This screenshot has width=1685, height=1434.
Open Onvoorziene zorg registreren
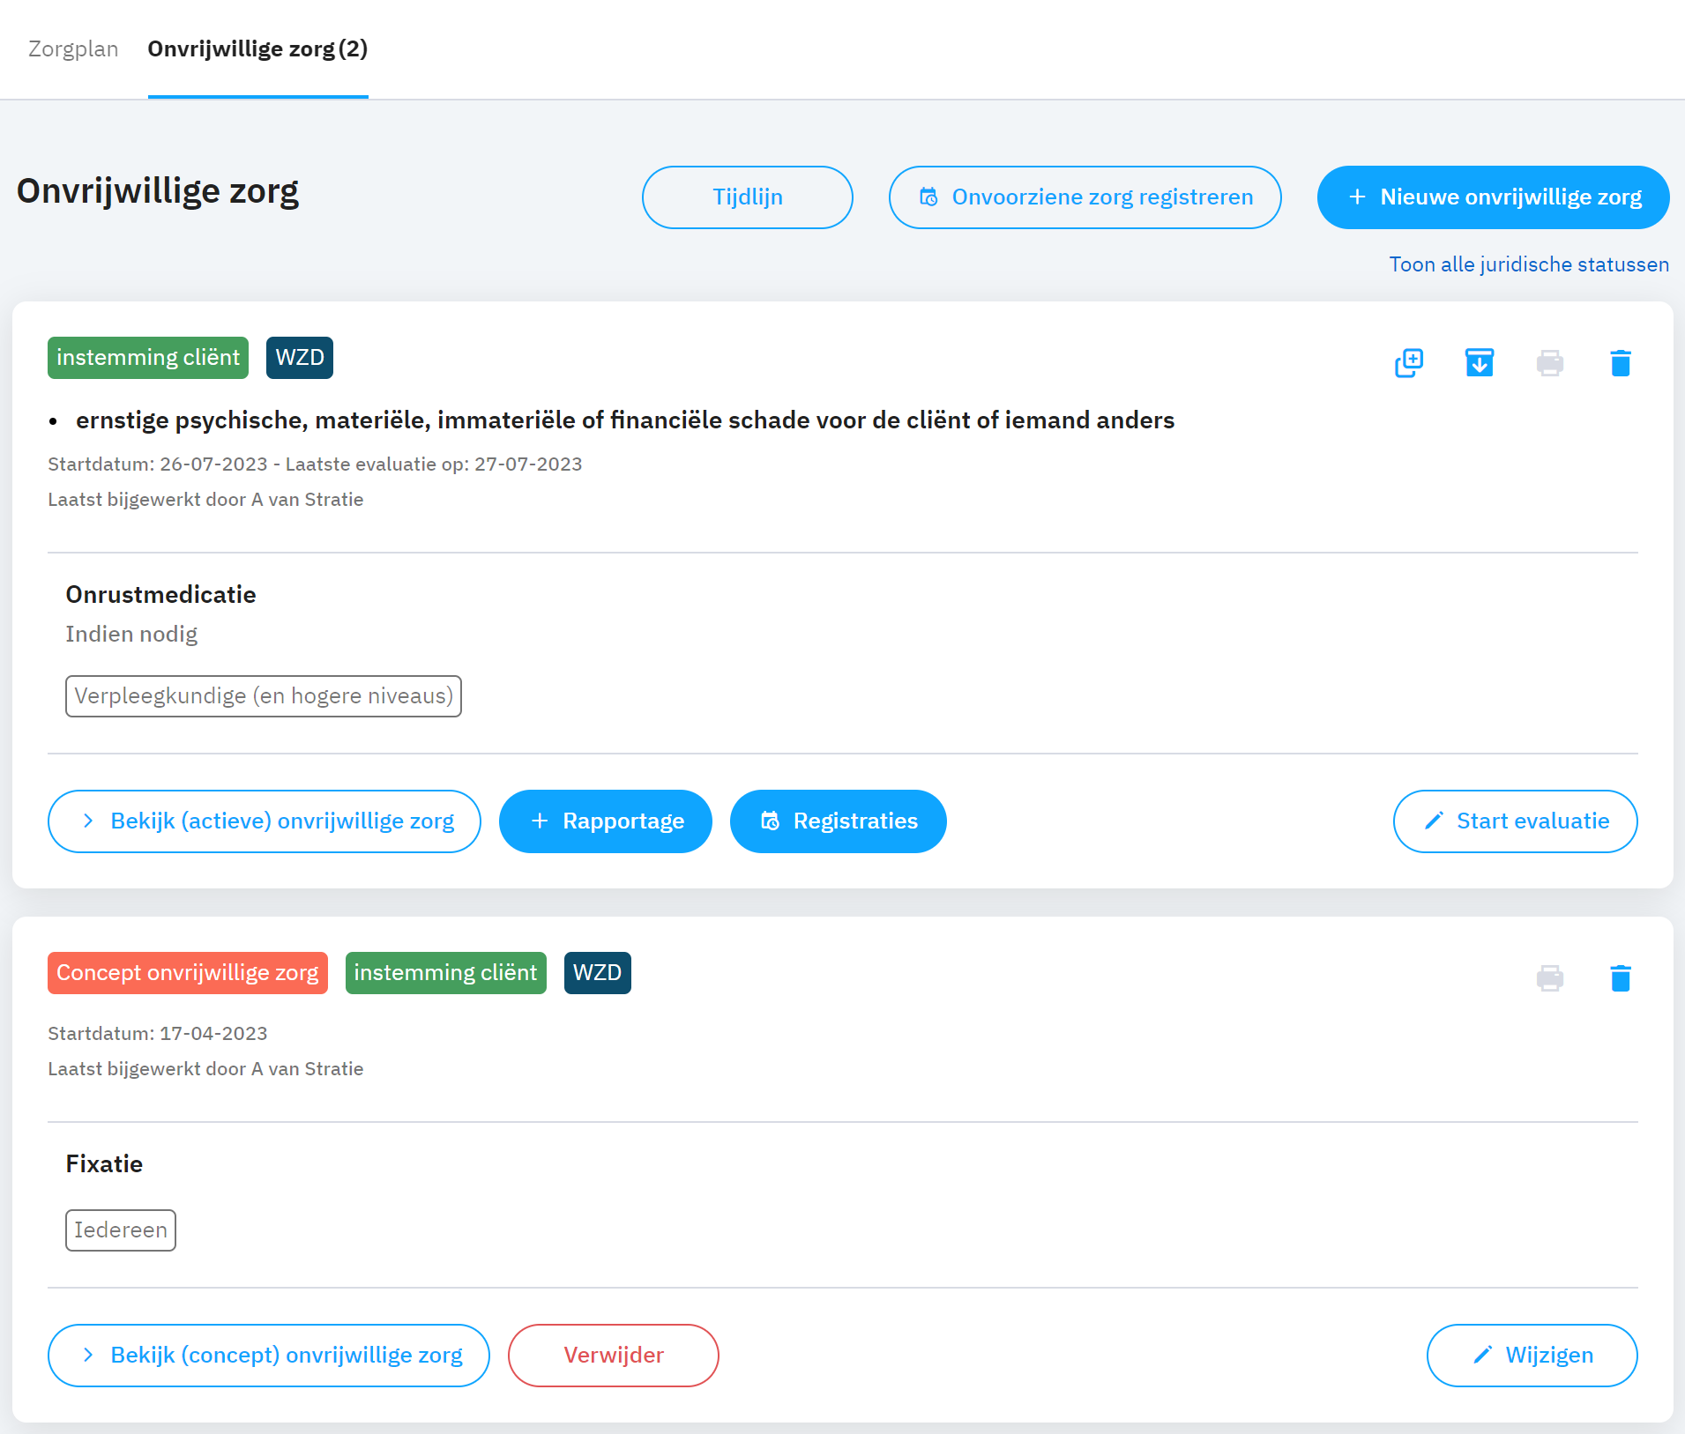(1085, 197)
